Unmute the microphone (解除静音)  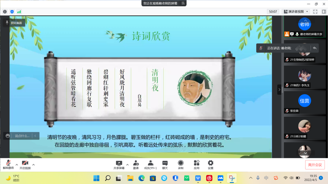point(8,165)
